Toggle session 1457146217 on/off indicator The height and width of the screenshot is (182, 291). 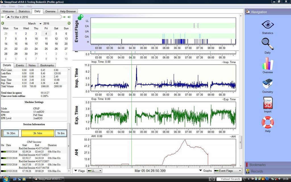[3, 158]
